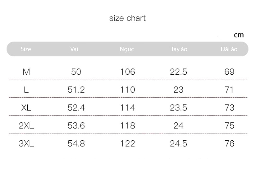Click the XL size row label
Image resolution: width=254 pixels, height=190 pixels.
coord(26,108)
